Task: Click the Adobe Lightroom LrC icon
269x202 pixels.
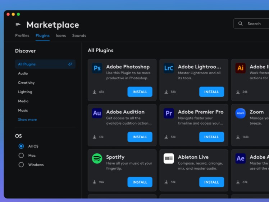Action: click(169, 68)
